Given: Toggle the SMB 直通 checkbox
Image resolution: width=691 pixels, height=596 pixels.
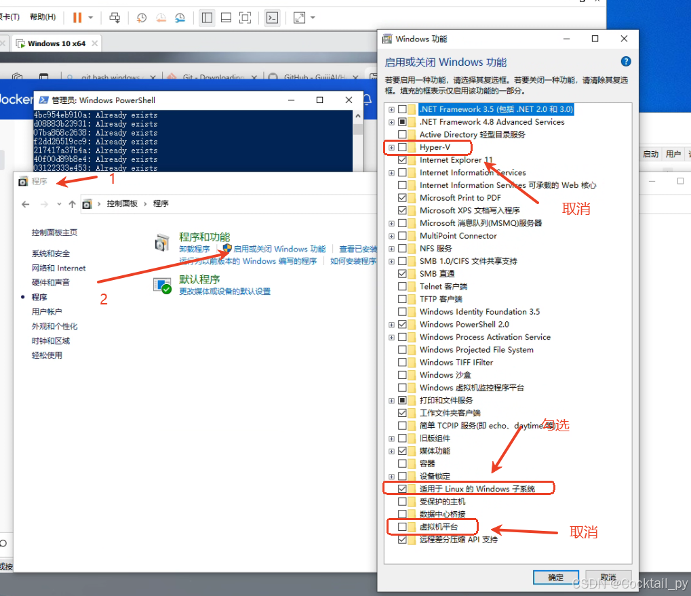Looking at the screenshot, I should click(x=402, y=273).
